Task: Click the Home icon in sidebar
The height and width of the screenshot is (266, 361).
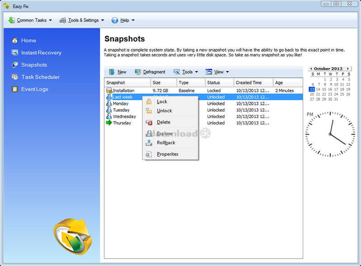Action: 15,41
